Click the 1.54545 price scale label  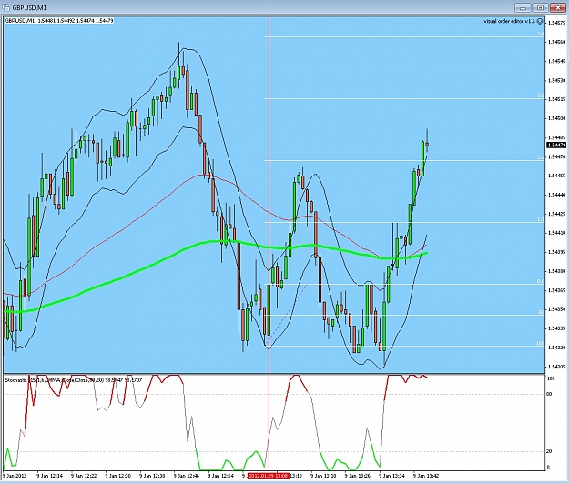pyautogui.click(x=557, y=61)
